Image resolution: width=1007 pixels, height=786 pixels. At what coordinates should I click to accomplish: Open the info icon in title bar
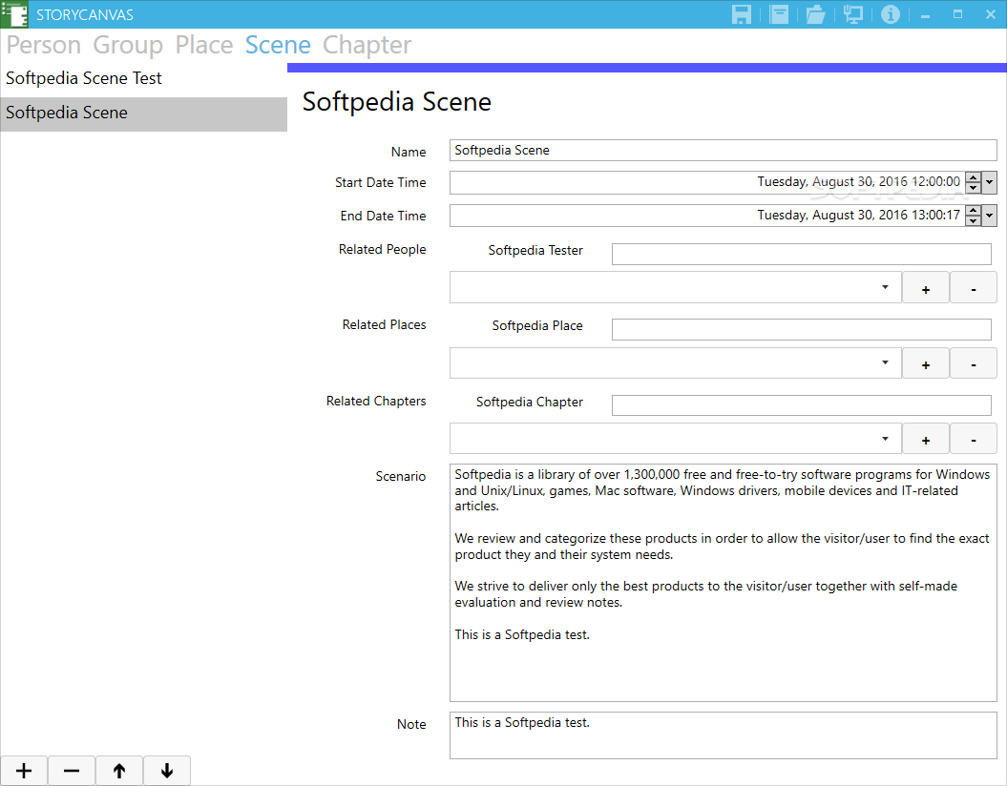[891, 14]
